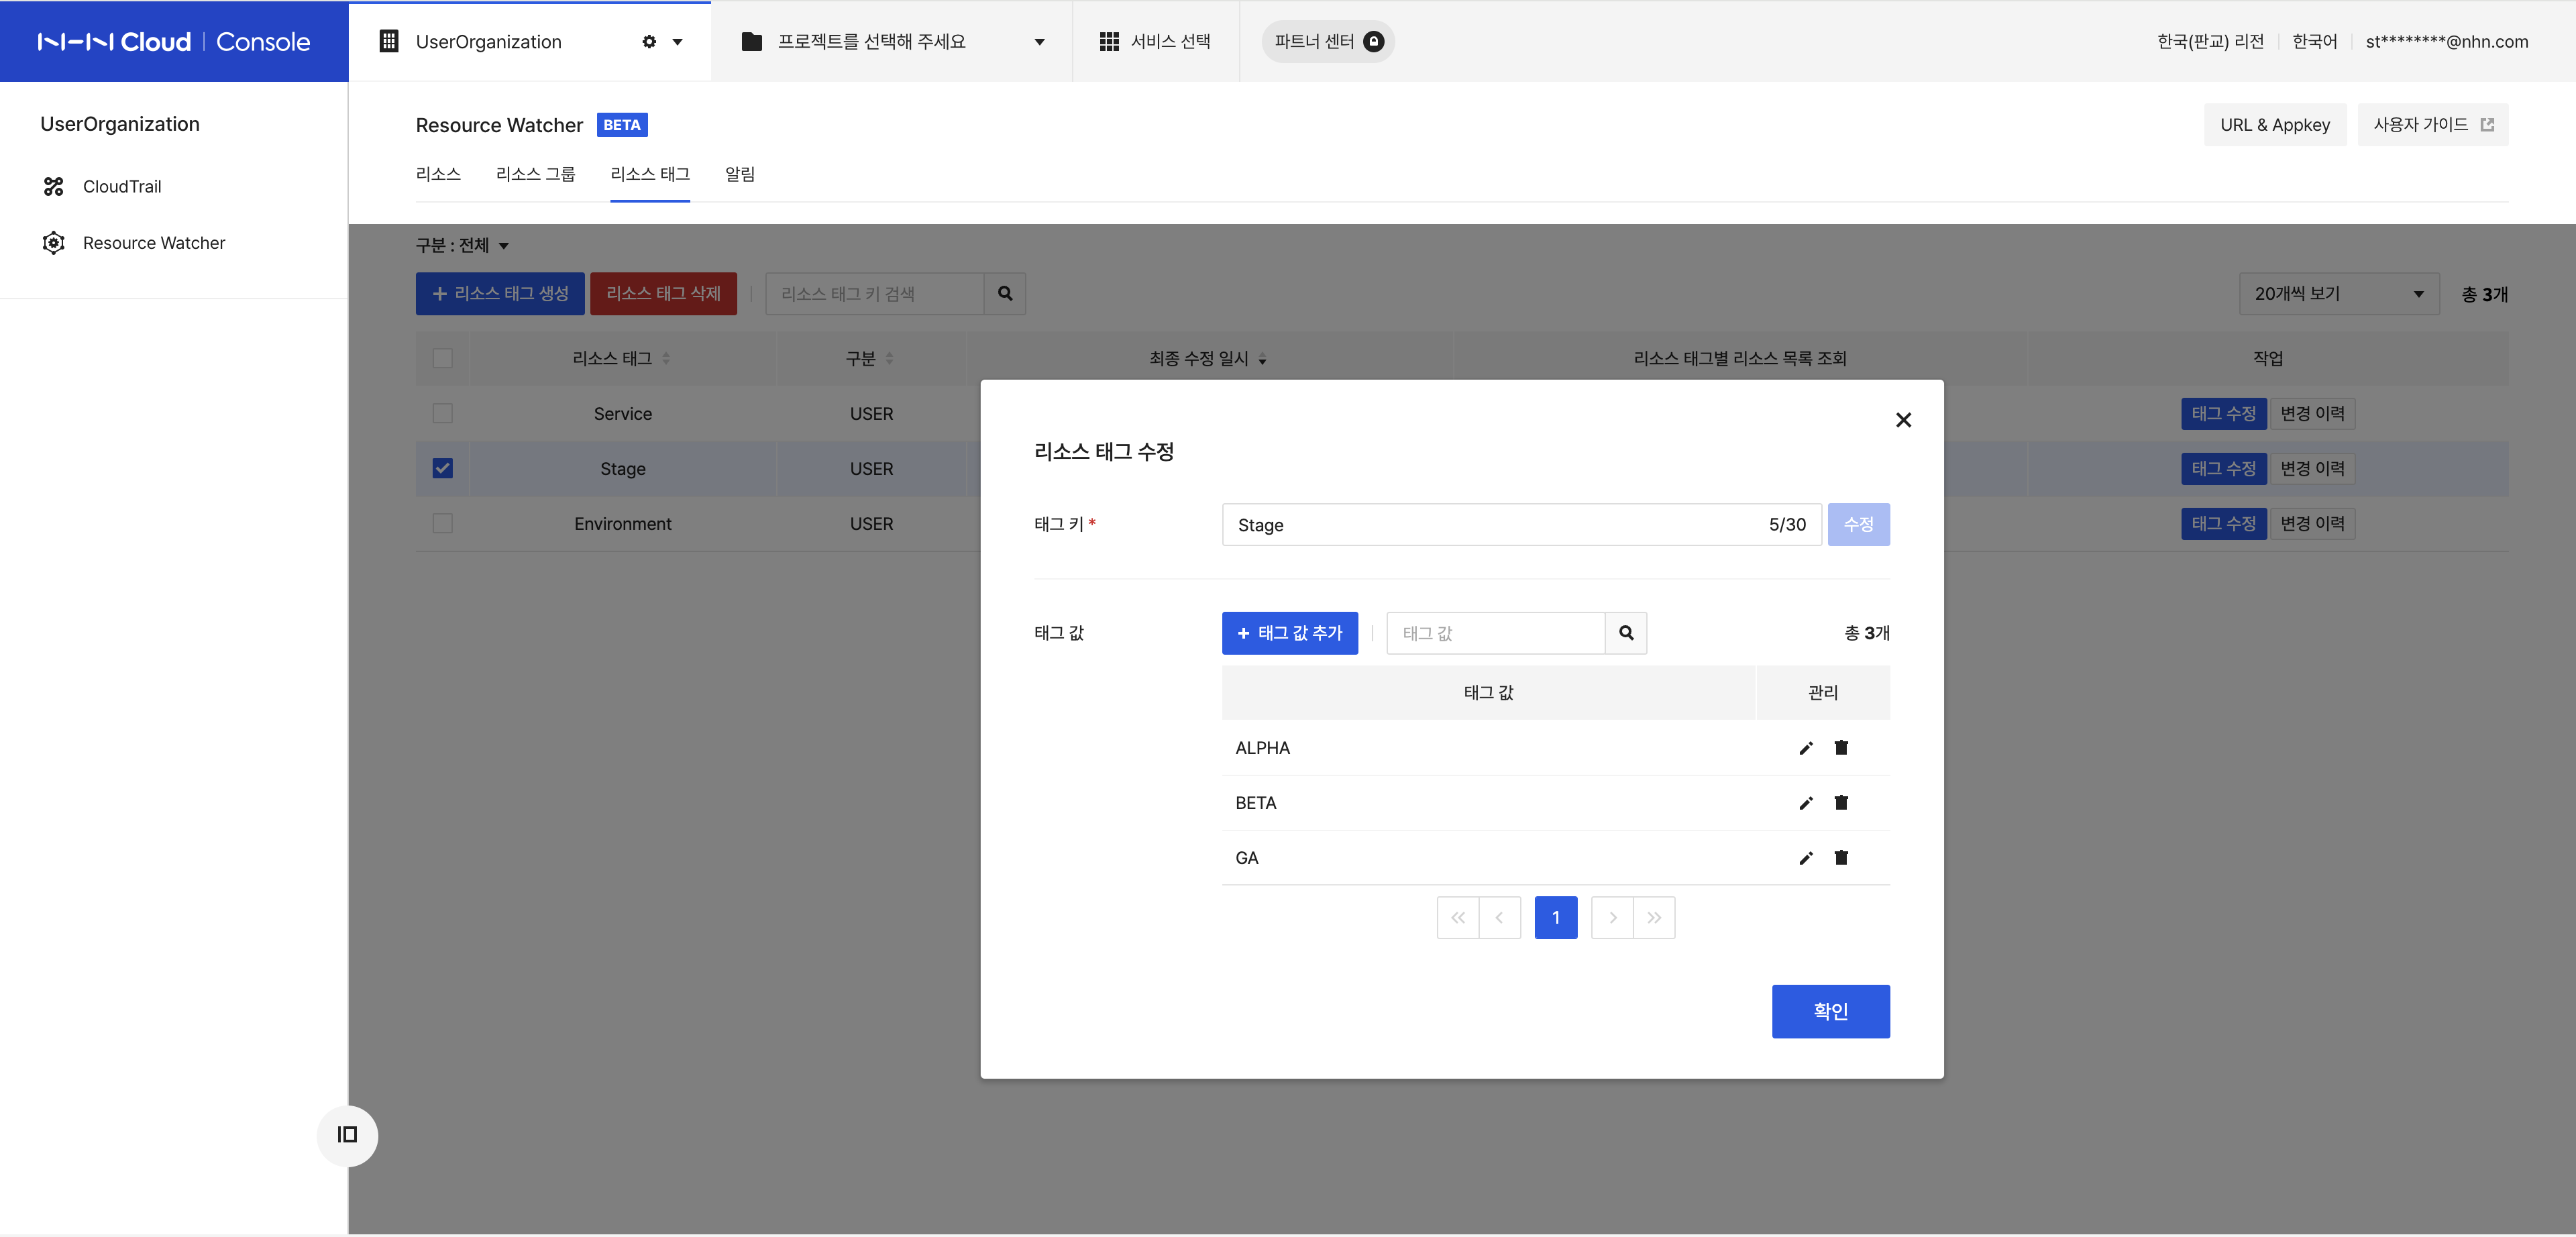Edit the GA tag value pencil icon
This screenshot has width=2576, height=1237.
coord(1806,858)
